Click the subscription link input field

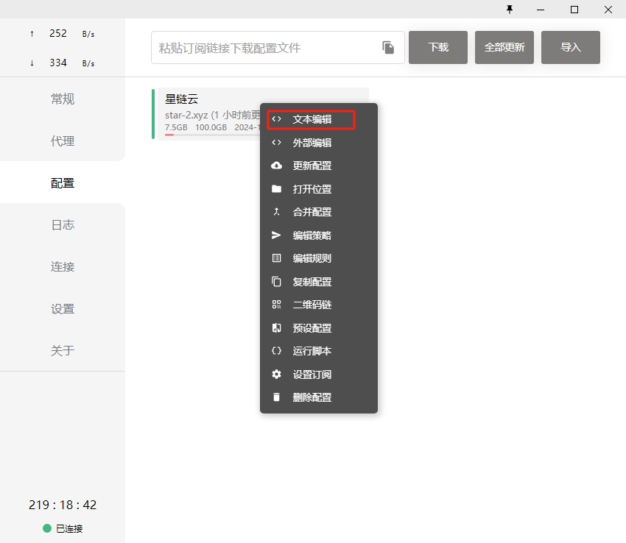(265, 48)
